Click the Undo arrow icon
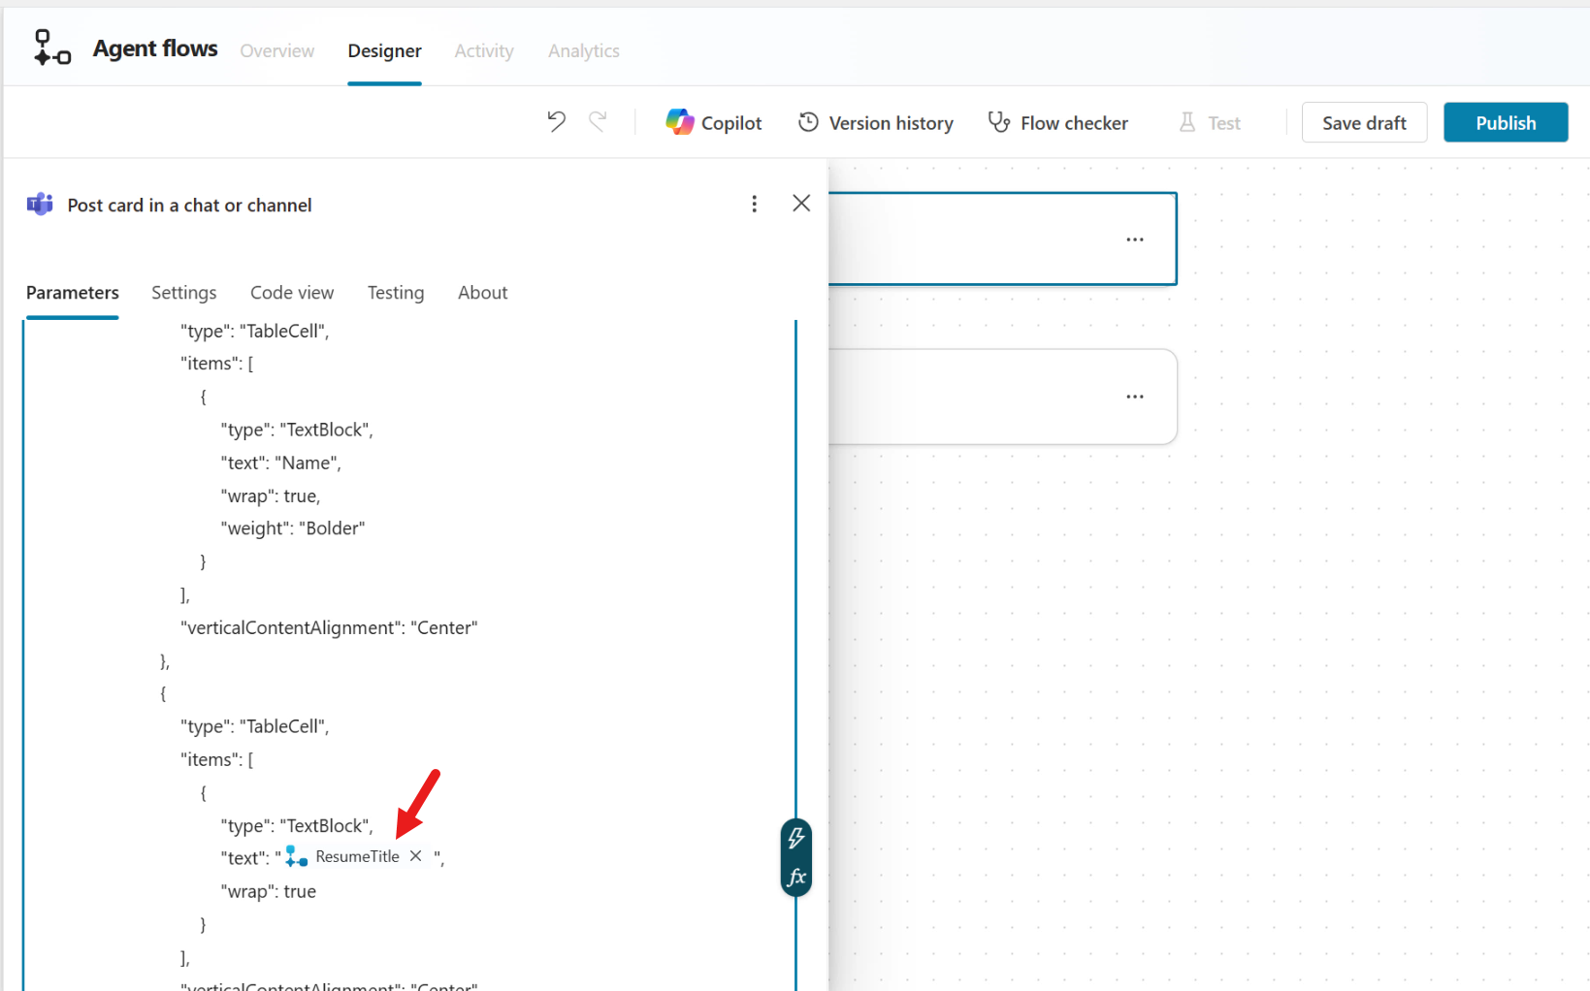This screenshot has height=991, width=1590. click(556, 122)
